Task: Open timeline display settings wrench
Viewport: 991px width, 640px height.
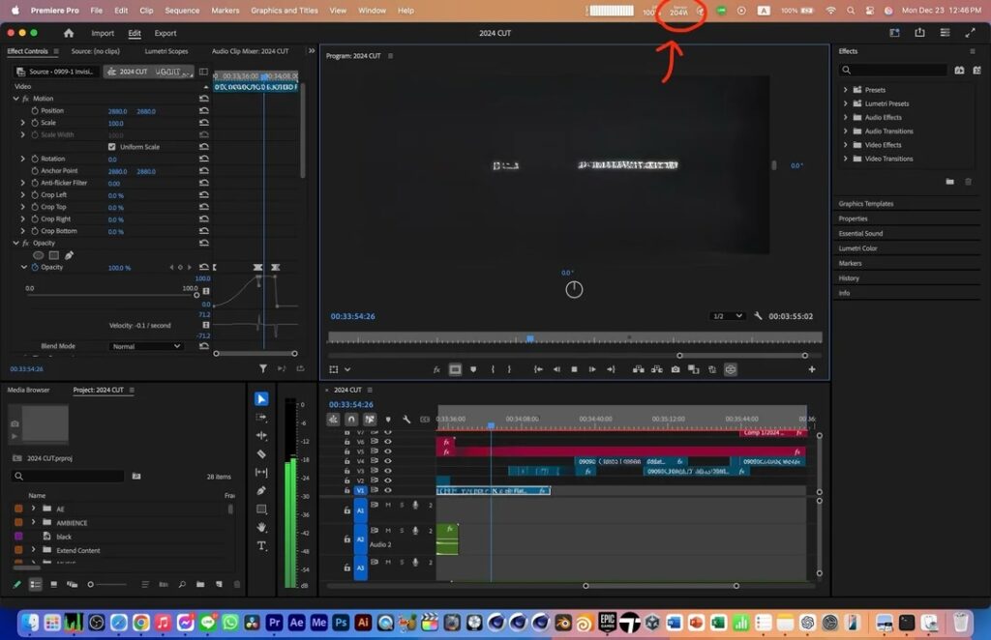Action: click(x=406, y=419)
